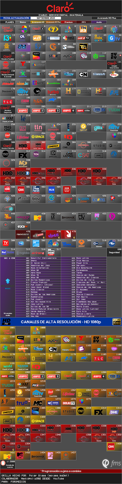Viewport: 122px width, 484px height.
Task: Choose the Rai Italia logo on channel 514
Action: click(x=8, y=252)
